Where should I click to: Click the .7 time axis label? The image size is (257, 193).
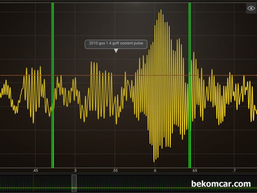point(234,171)
